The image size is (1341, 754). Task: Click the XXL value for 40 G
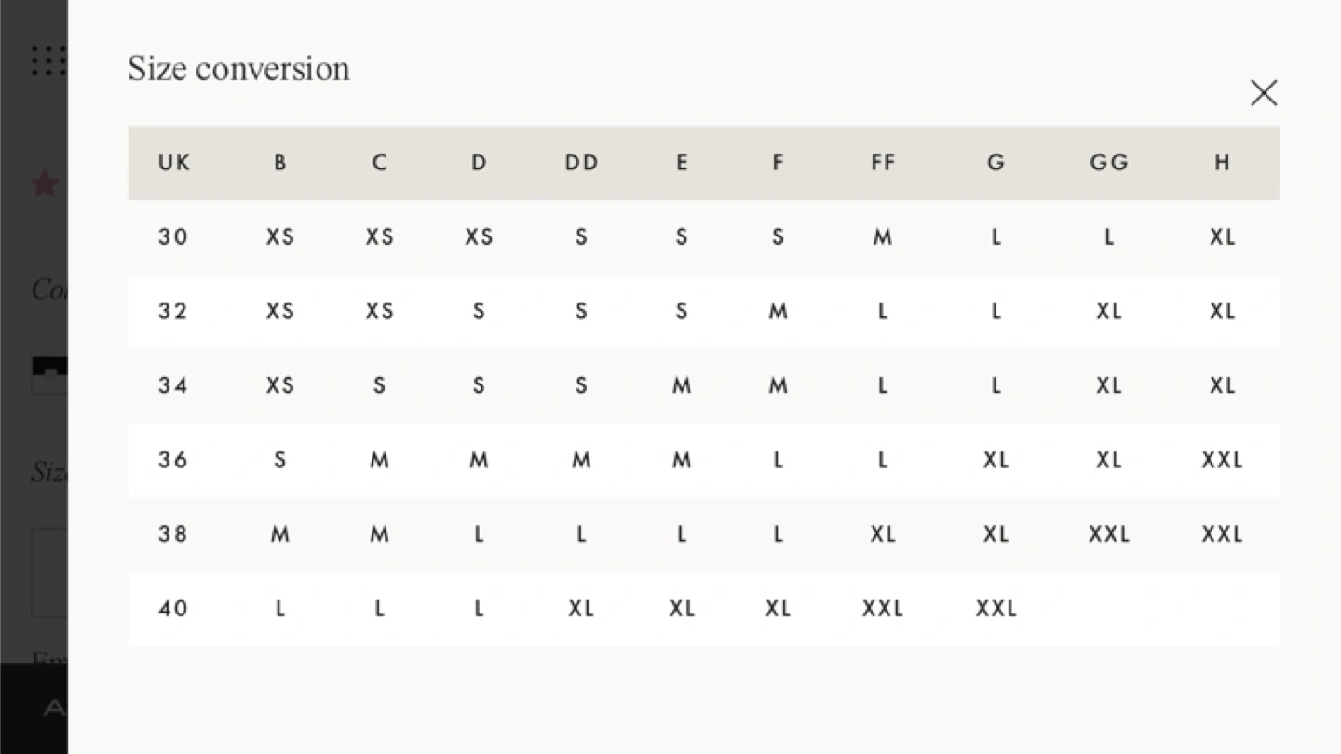coord(996,609)
